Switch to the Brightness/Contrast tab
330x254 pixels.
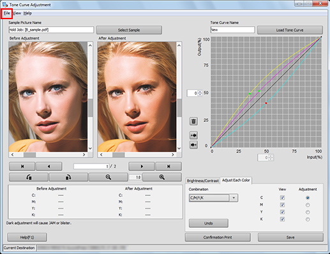(x=202, y=181)
